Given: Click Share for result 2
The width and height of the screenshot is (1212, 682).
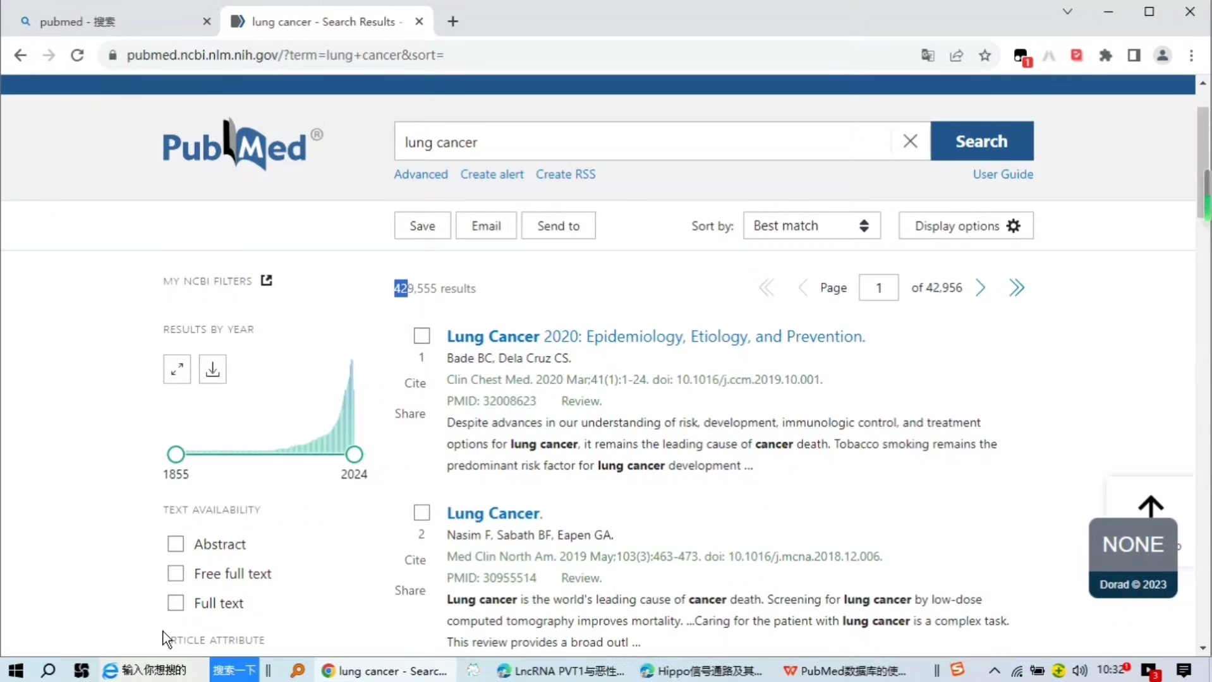Looking at the screenshot, I should (410, 590).
